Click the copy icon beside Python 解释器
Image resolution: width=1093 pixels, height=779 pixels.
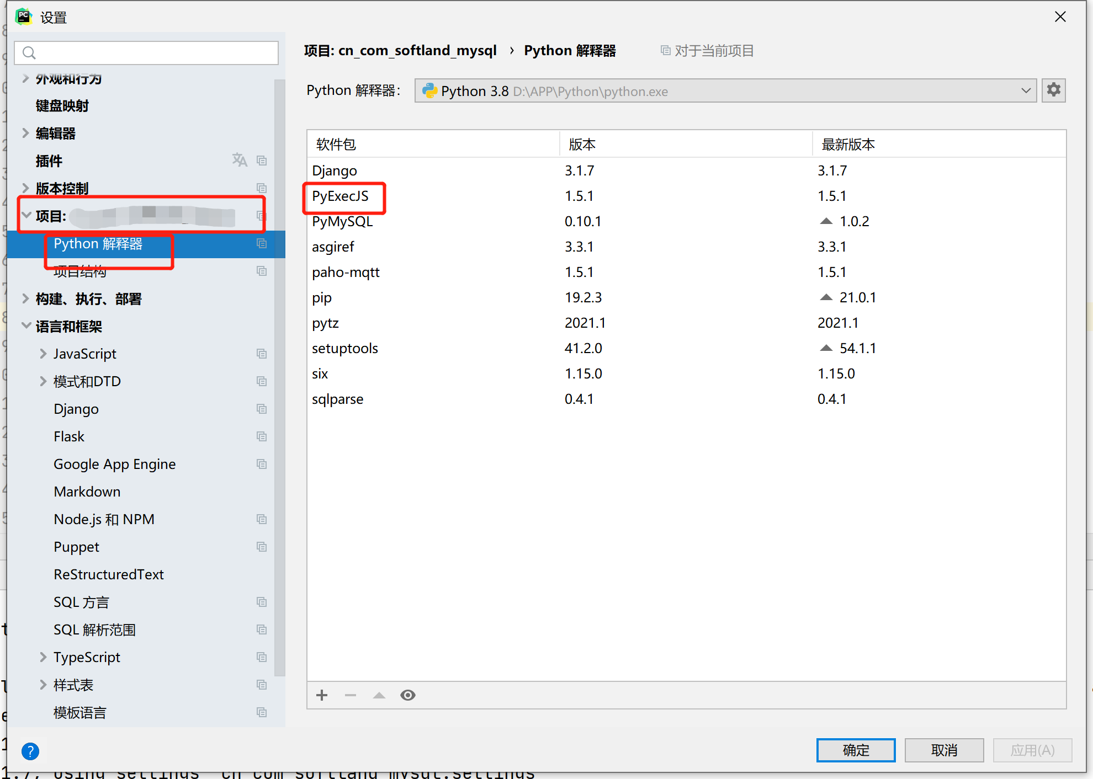[x=262, y=243]
